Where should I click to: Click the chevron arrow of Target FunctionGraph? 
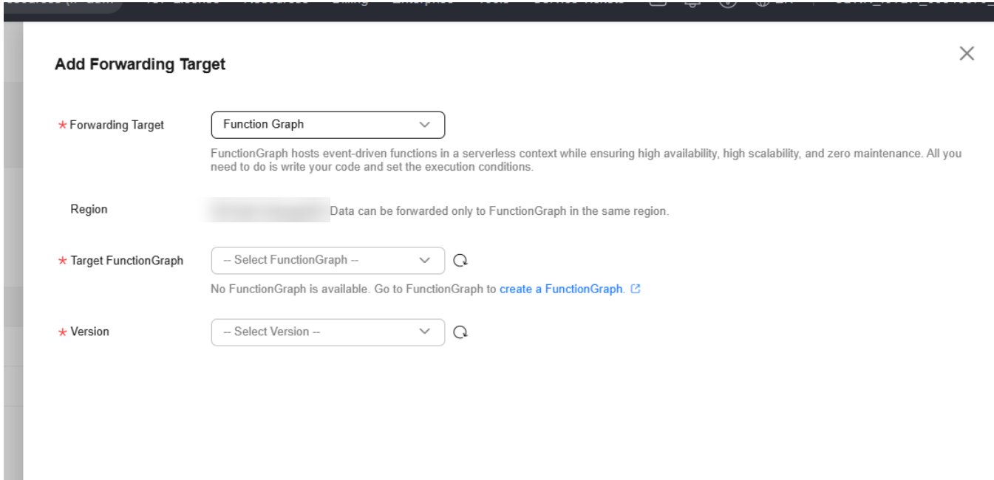point(424,260)
